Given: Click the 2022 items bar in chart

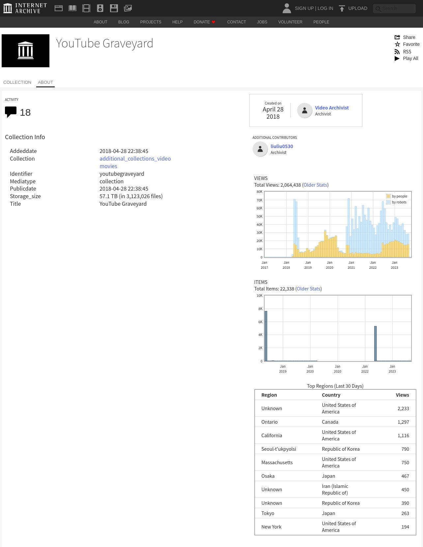Looking at the screenshot, I should pos(376,344).
